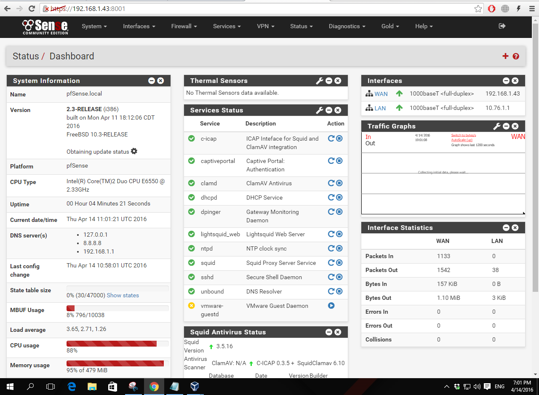The height and width of the screenshot is (395, 539).
Task: Restart the ntpd service
Action: [331, 248]
